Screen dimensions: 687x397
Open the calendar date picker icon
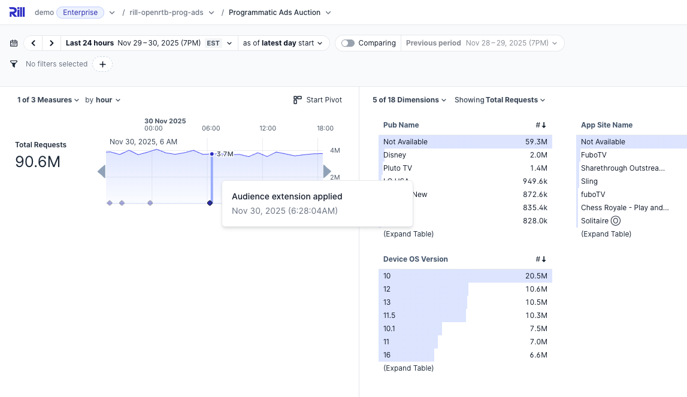pos(14,43)
